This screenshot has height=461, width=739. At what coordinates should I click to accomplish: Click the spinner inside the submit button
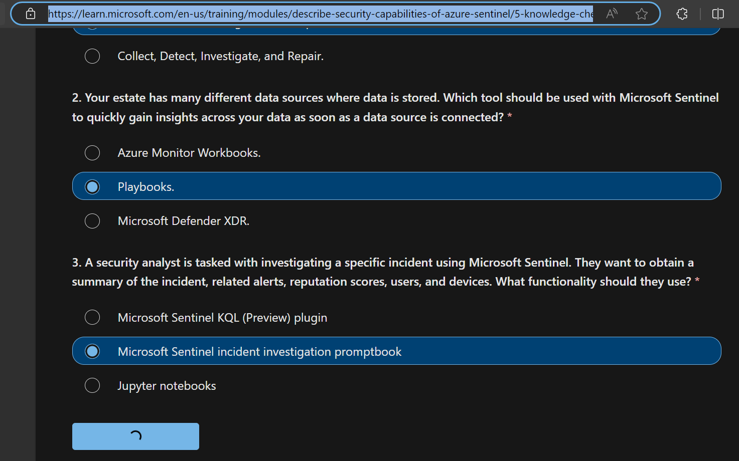point(135,435)
